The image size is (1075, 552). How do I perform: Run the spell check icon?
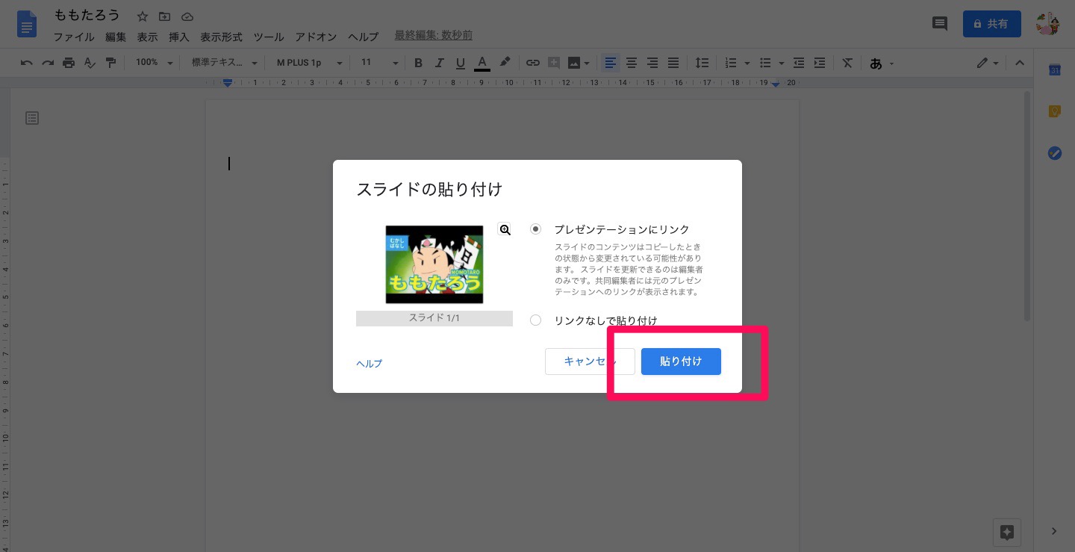point(90,63)
